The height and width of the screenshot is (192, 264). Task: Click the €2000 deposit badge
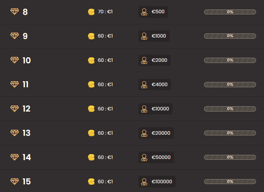pos(154,60)
